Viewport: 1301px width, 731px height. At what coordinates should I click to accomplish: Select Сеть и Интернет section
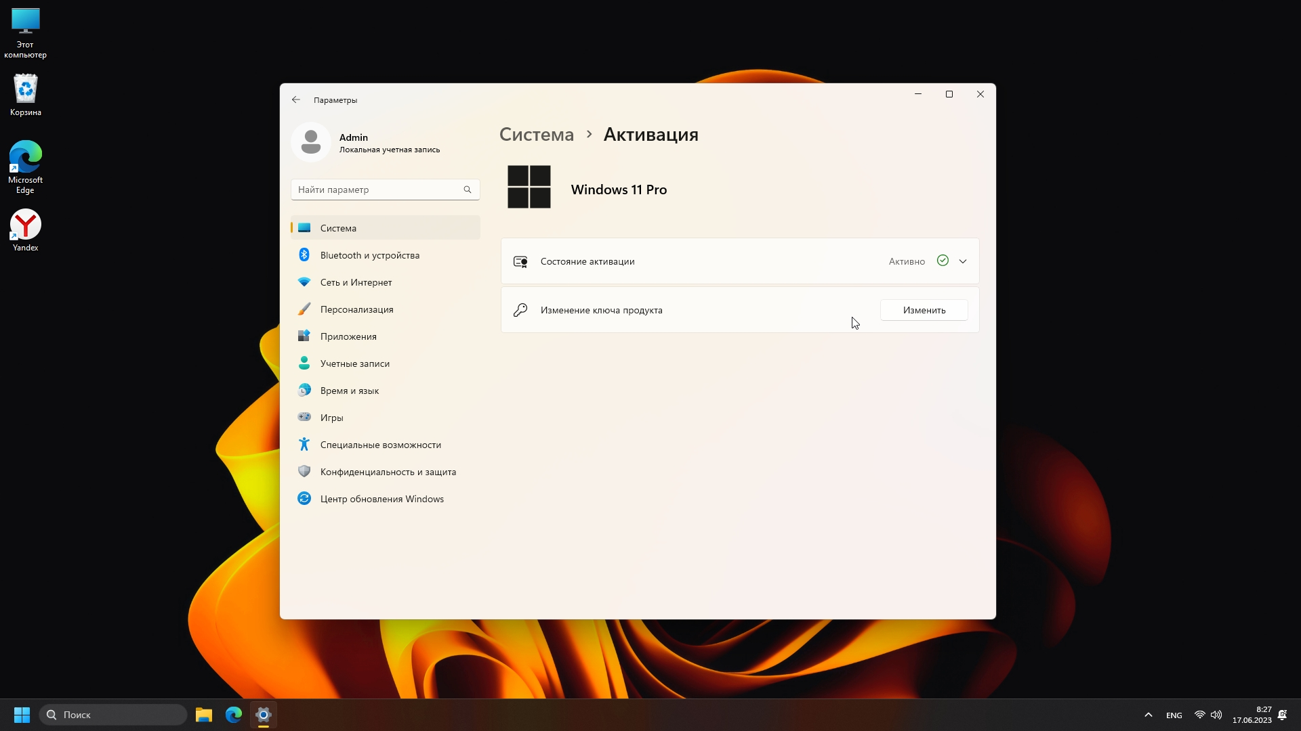pyautogui.click(x=356, y=282)
